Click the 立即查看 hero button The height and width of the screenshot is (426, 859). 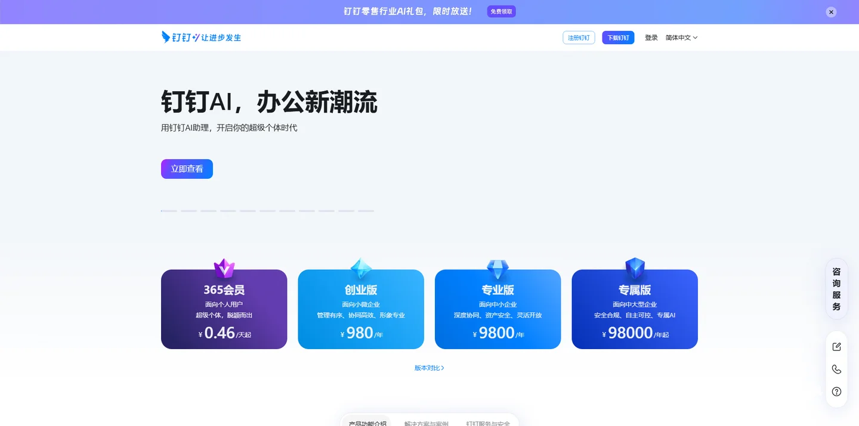click(187, 169)
